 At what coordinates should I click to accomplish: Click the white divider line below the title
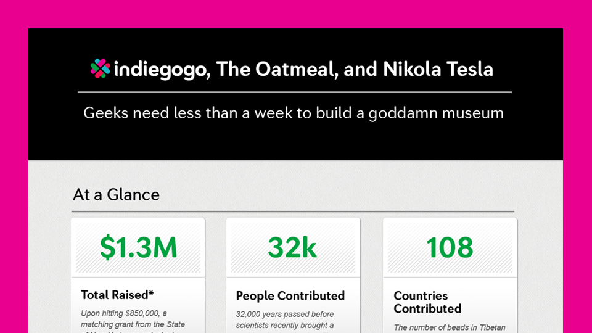click(x=295, y=92)
